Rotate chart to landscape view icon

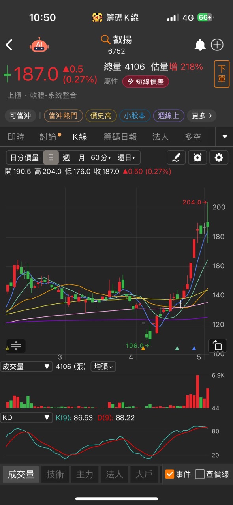(218, 346)
